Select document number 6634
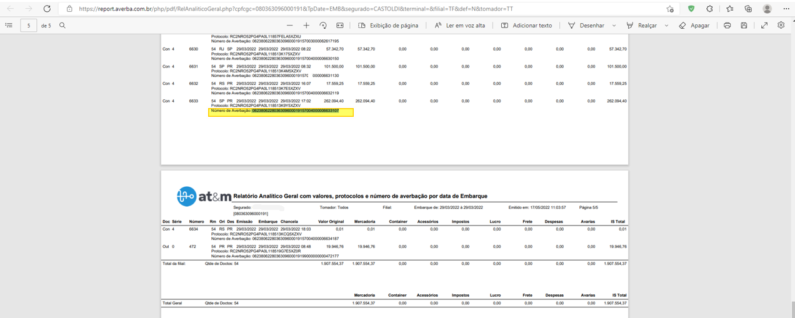Image resolution: width=795 pixels, height=318 pixels. click(x=194, y=229)
